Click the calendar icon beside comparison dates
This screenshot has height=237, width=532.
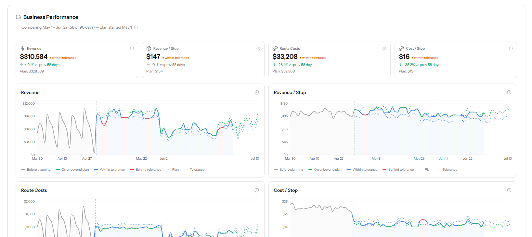point(18,27)
